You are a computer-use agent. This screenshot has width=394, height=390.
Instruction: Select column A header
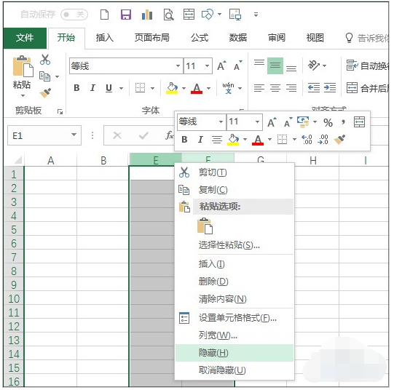[x=51, y=160]
